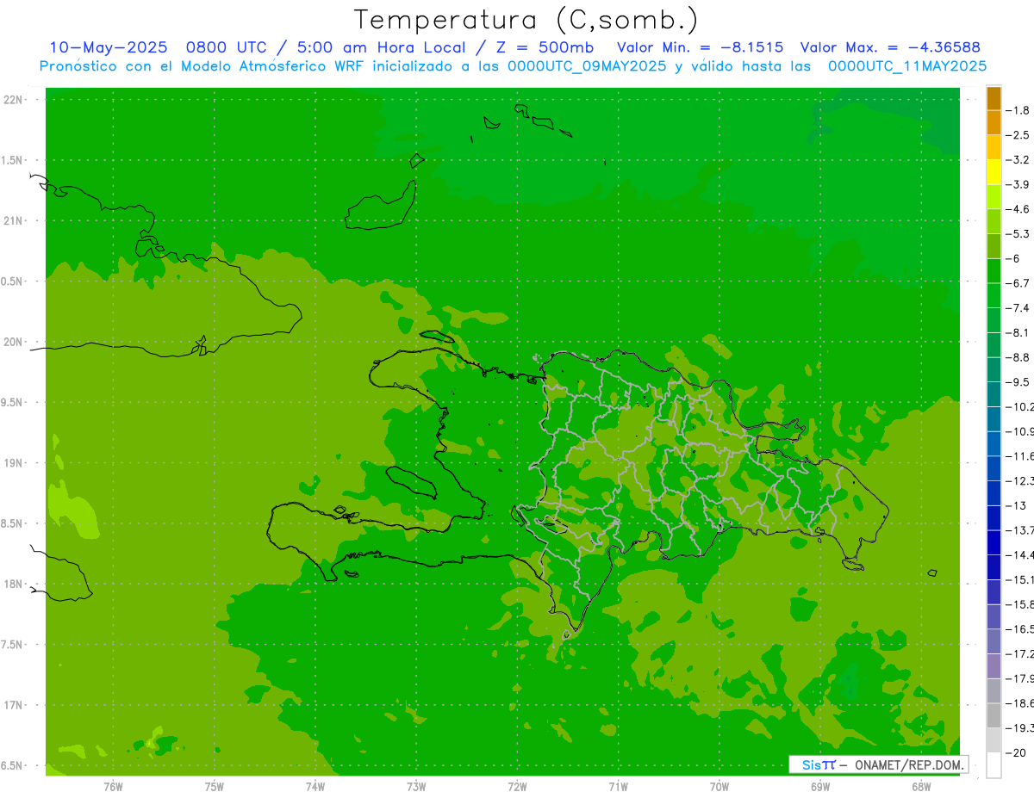Click the date "10-May-2025" in the header
The width and height of the screenshot is (1034, 798).
coord(109,47)
